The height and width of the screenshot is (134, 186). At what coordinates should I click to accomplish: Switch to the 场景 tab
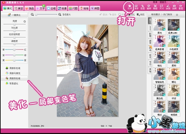pos(62,8)
